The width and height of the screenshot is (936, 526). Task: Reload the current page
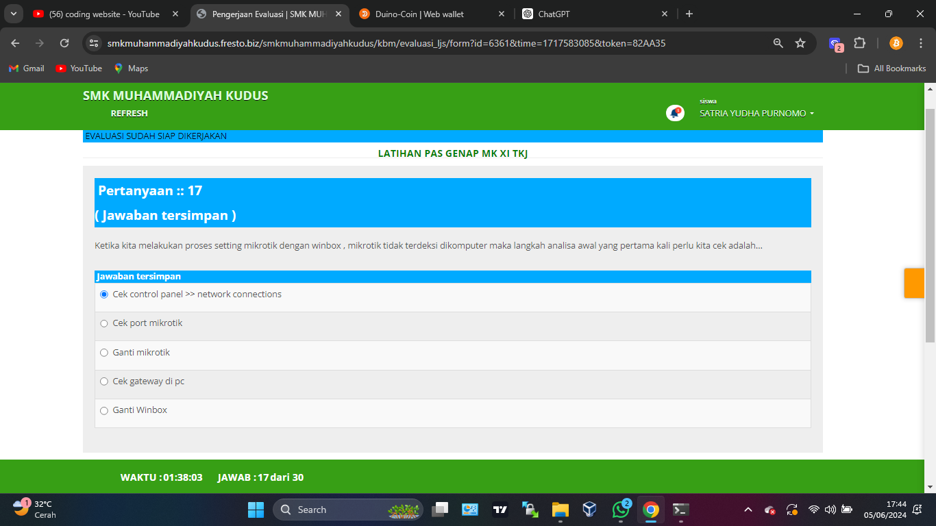point(64,43)
